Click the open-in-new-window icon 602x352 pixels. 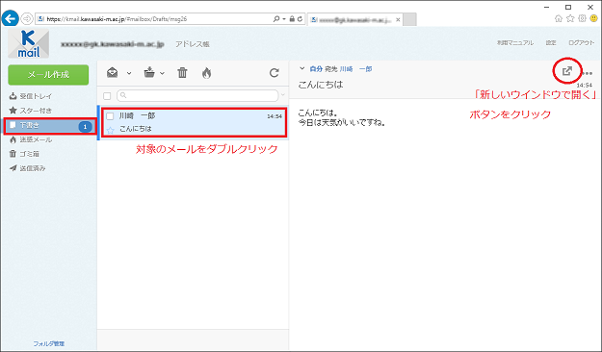(567, 71)
